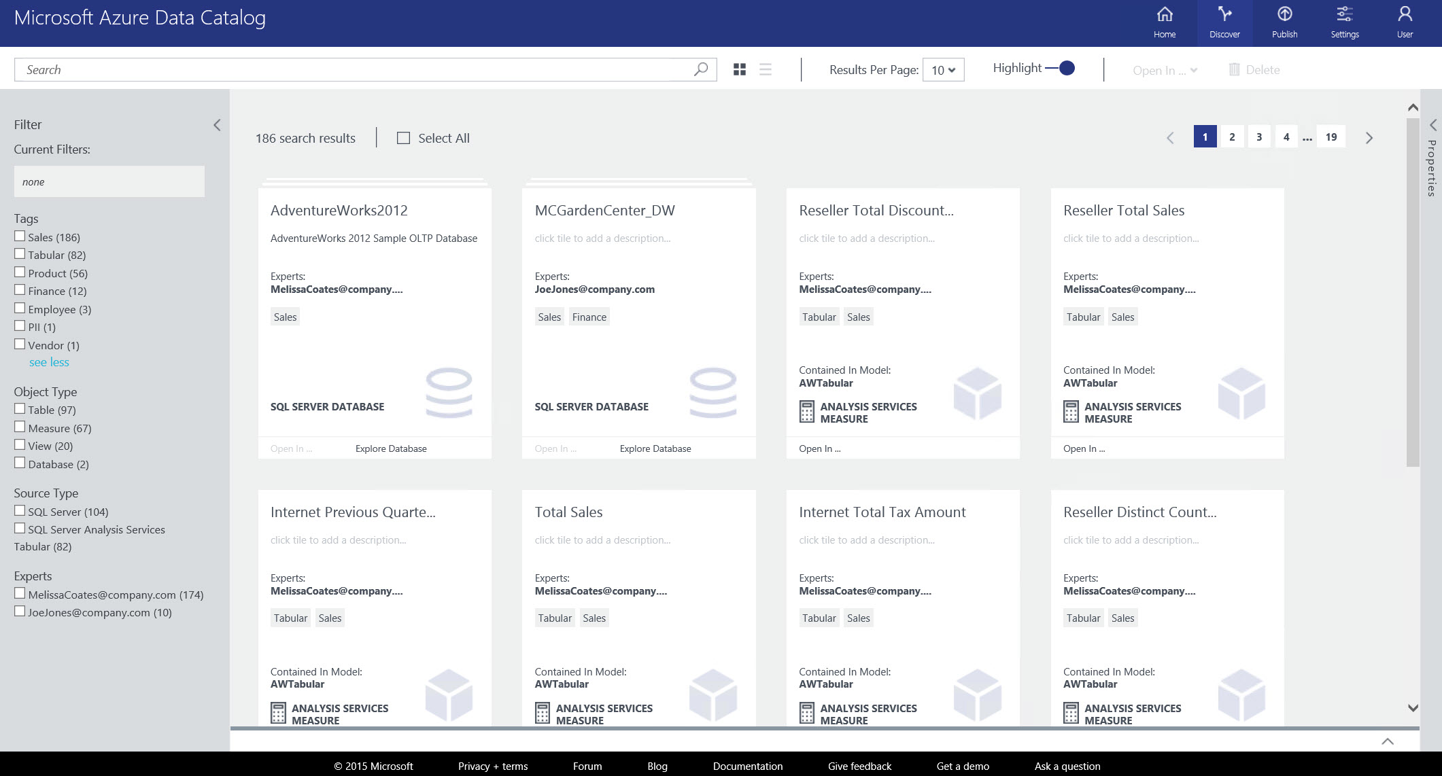Open Give feedback footer link
This screenshot has width=1442, height=776.
coord(859,766)
